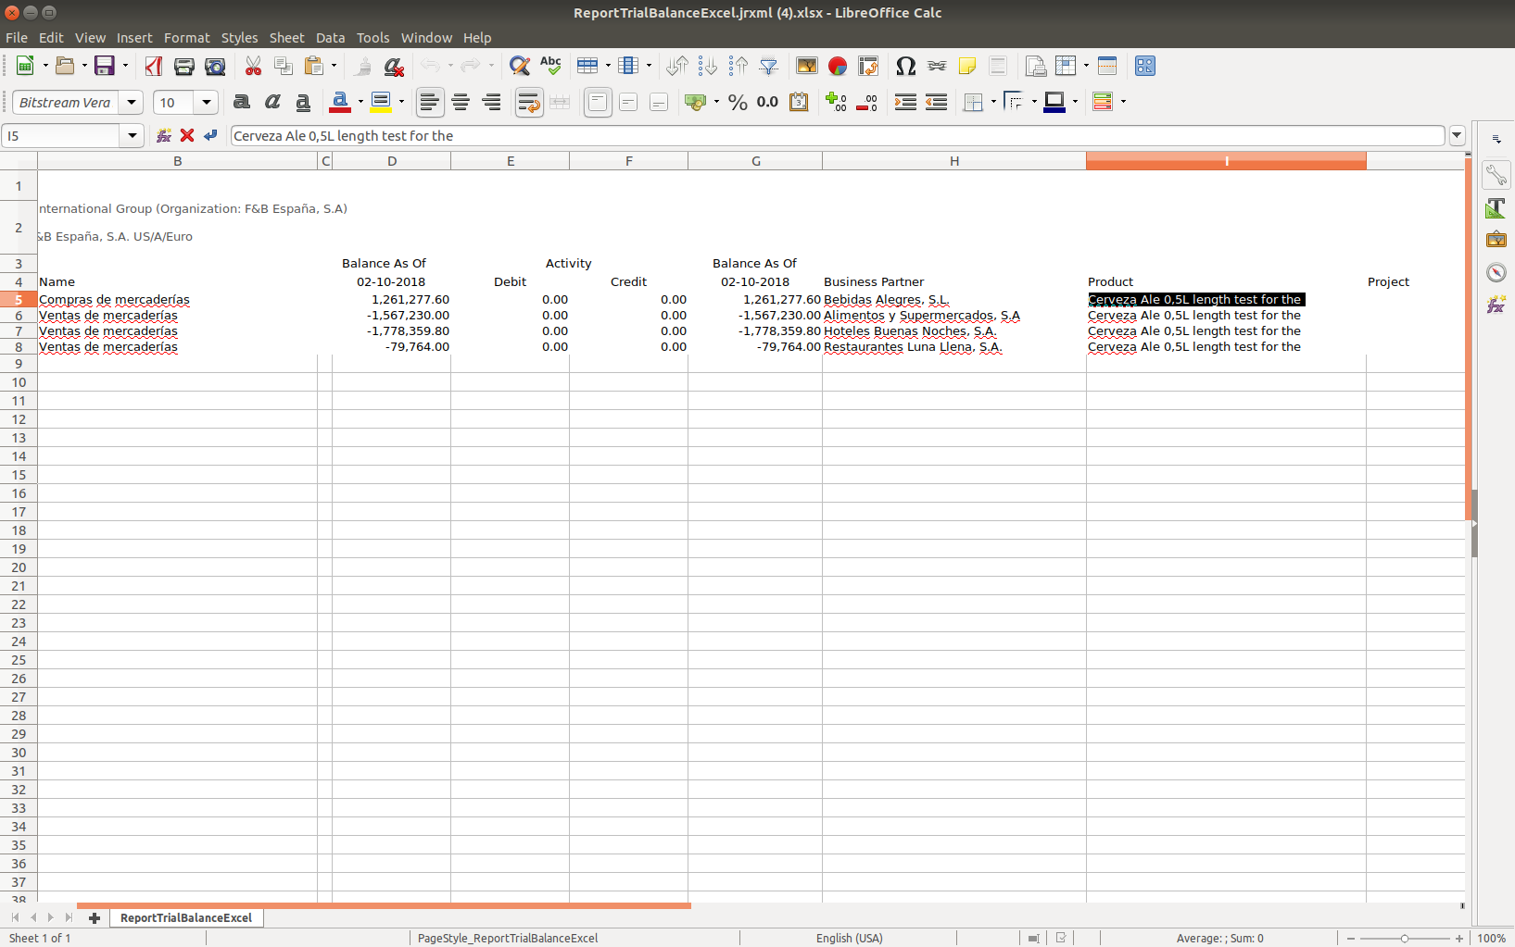
Task: Select the ReportTrialBalanceExcel sheet tab
Action: coord(186,917)
